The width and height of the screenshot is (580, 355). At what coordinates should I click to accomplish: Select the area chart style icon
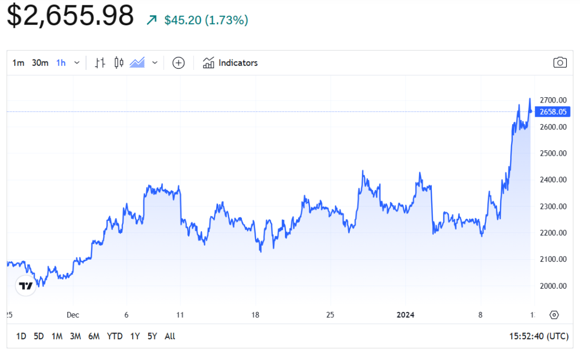click(x=137, y=63)
